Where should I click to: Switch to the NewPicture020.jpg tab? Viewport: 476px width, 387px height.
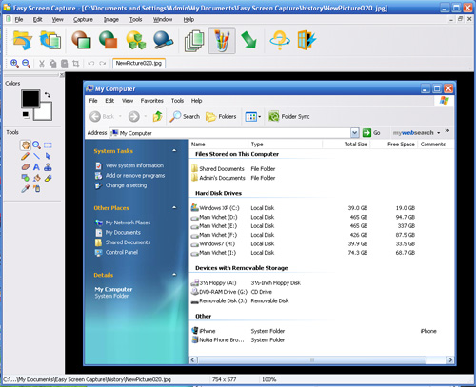click(139, 63)
